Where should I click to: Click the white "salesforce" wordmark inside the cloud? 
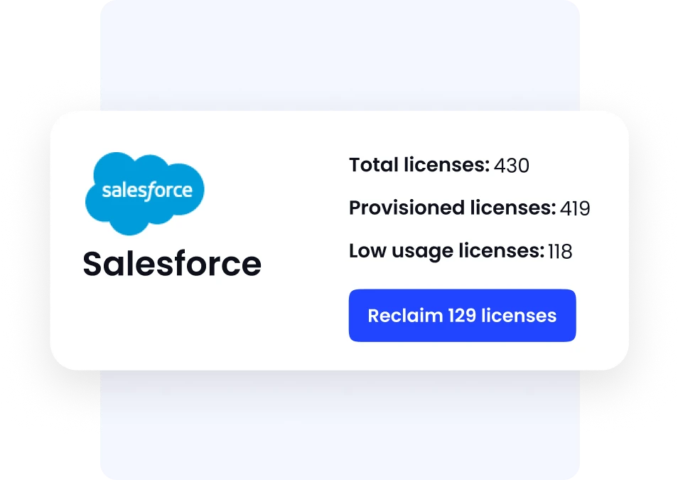tap(147, 191)
